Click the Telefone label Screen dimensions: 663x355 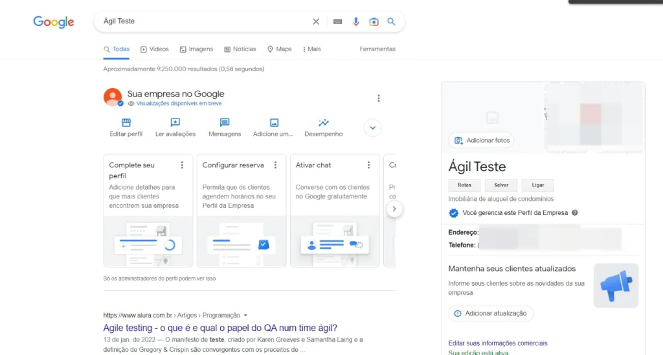click(x=462, y=245)
